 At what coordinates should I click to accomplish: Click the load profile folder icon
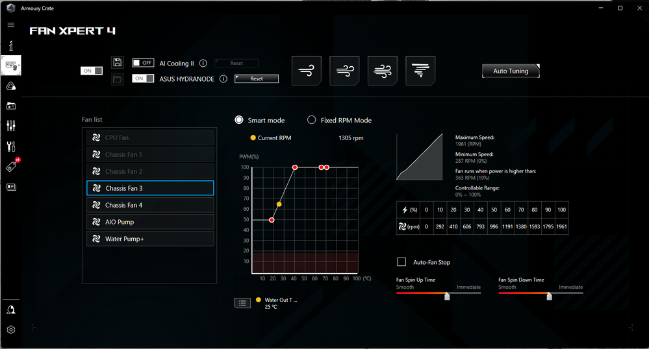coord(118,79)
